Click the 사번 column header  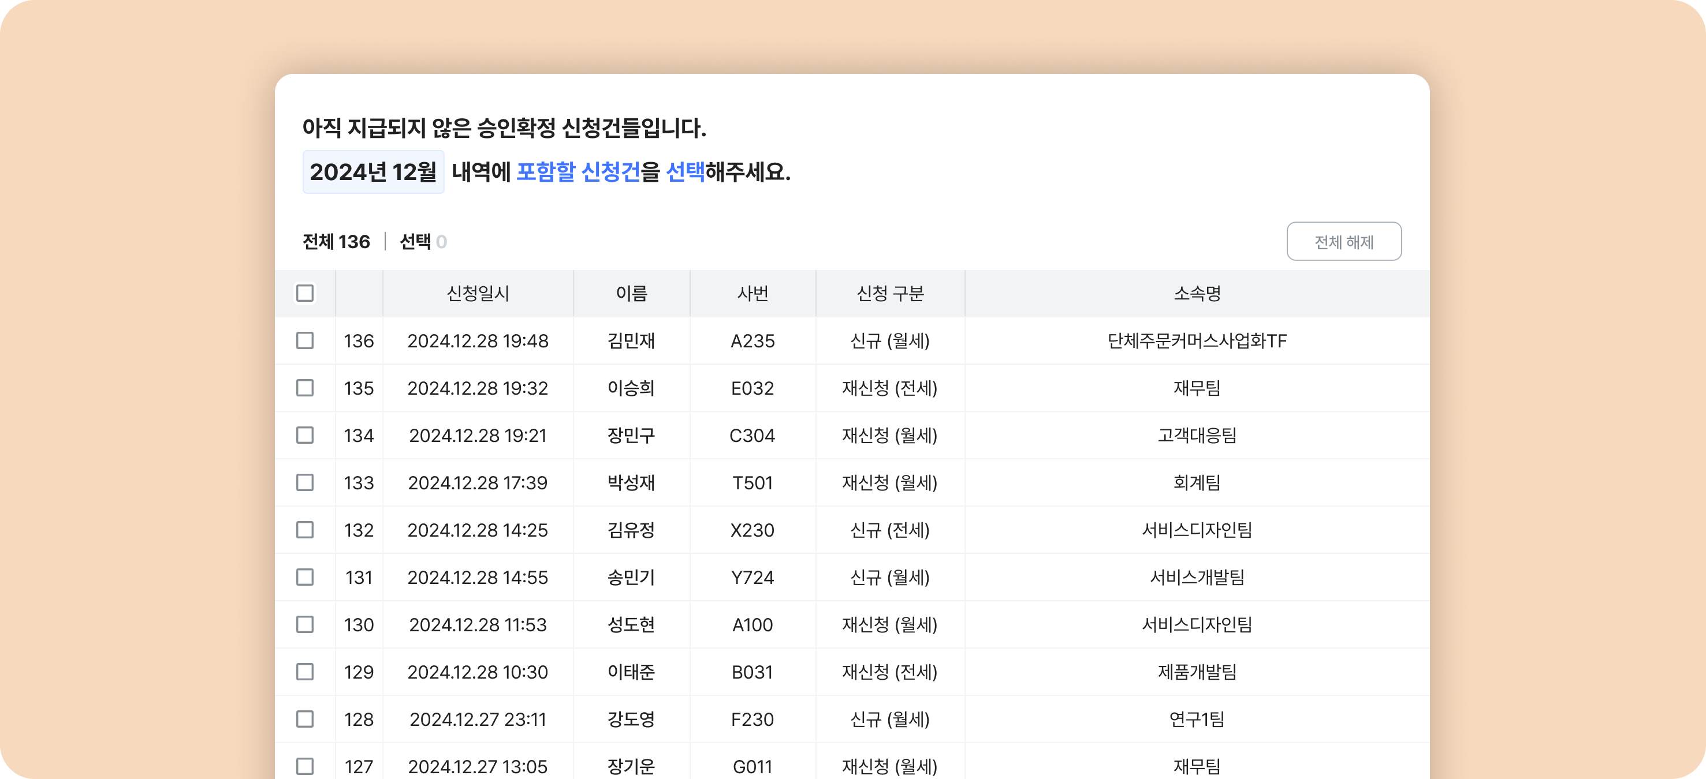(753, 293)
